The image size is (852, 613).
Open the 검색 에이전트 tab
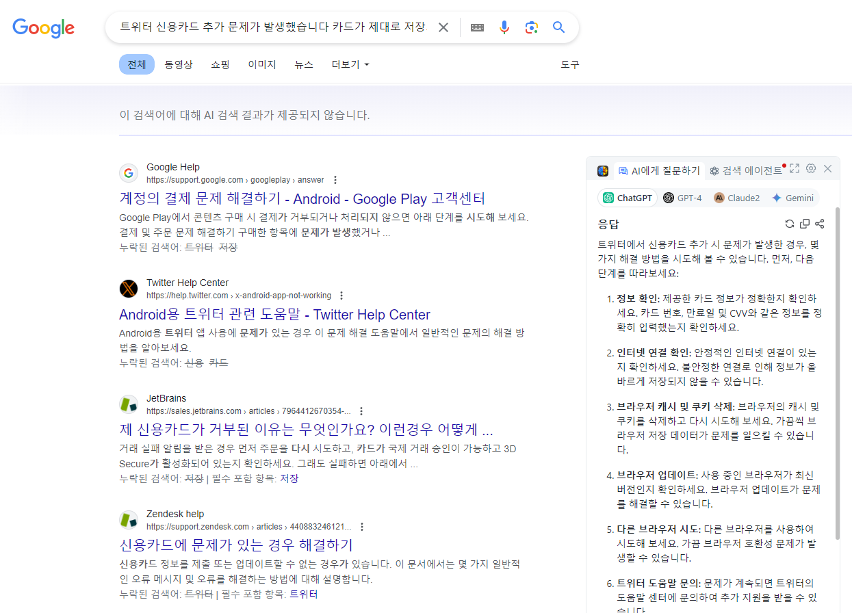pyautogui.click(x=746, y=170)
